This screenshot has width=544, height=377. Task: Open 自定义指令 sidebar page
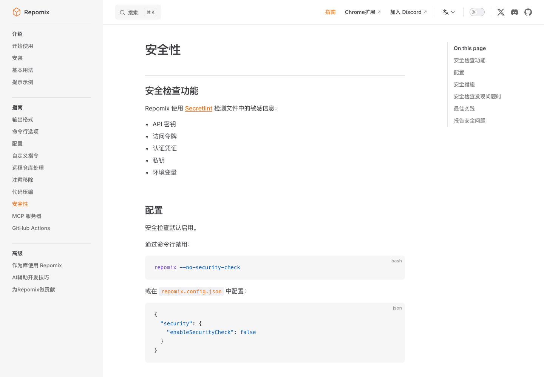click(x=25, y=156)
